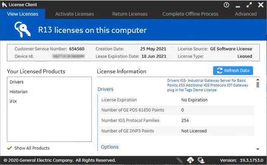The image size is (267, 165).
Task: Expand window with the maximize arrows icon
Action: pyautogui.click(x=249, y=5)
